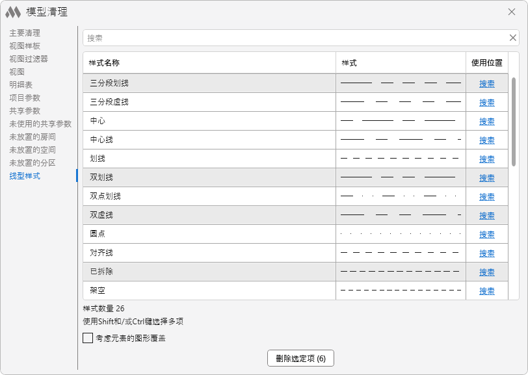Go to 视图过滤器 section
This screenshot has width=528, height=375.
29,59
